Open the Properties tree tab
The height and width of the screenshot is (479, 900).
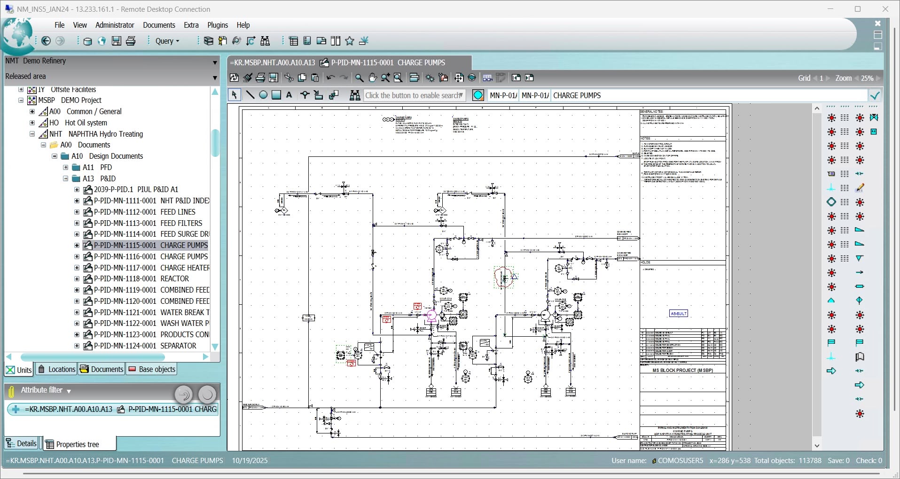pyautogui.click(x=78, y=444)
